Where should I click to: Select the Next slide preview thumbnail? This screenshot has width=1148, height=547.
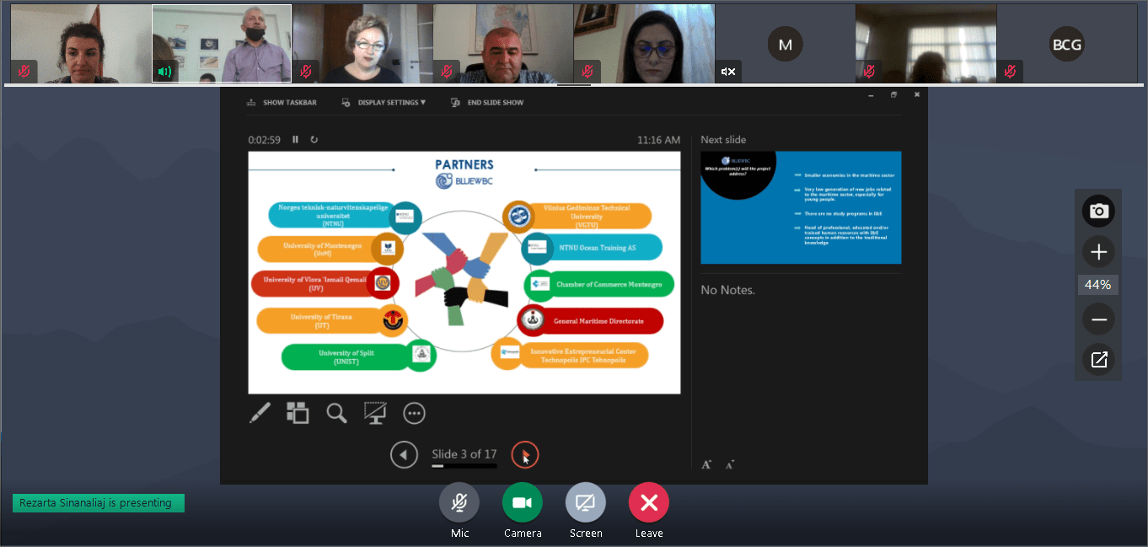(x=801, y=207)
